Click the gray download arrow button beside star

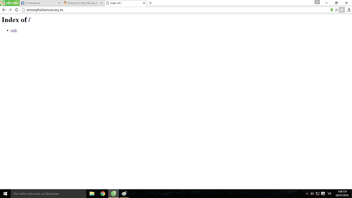click(342, 10)
